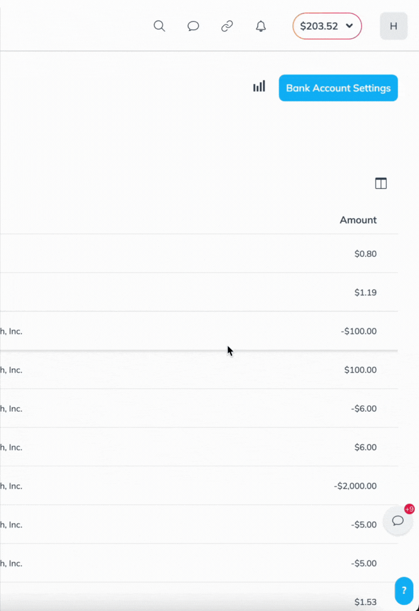Viewport: 419px width, 611px height.
Task: Open the H user avatar menu
Action: 393,26
